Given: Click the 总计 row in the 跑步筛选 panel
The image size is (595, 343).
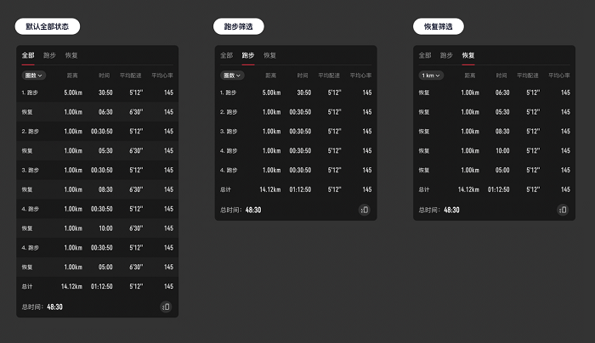Looking at the screenshot, I should pos(295,189).
